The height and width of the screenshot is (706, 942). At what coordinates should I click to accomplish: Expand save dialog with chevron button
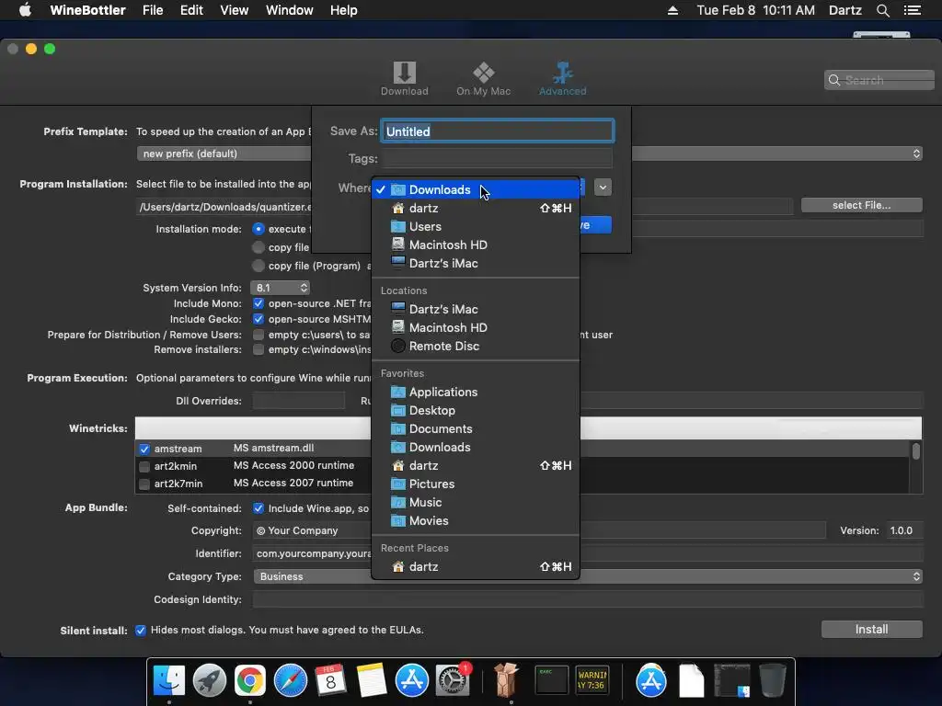point(603,188)
